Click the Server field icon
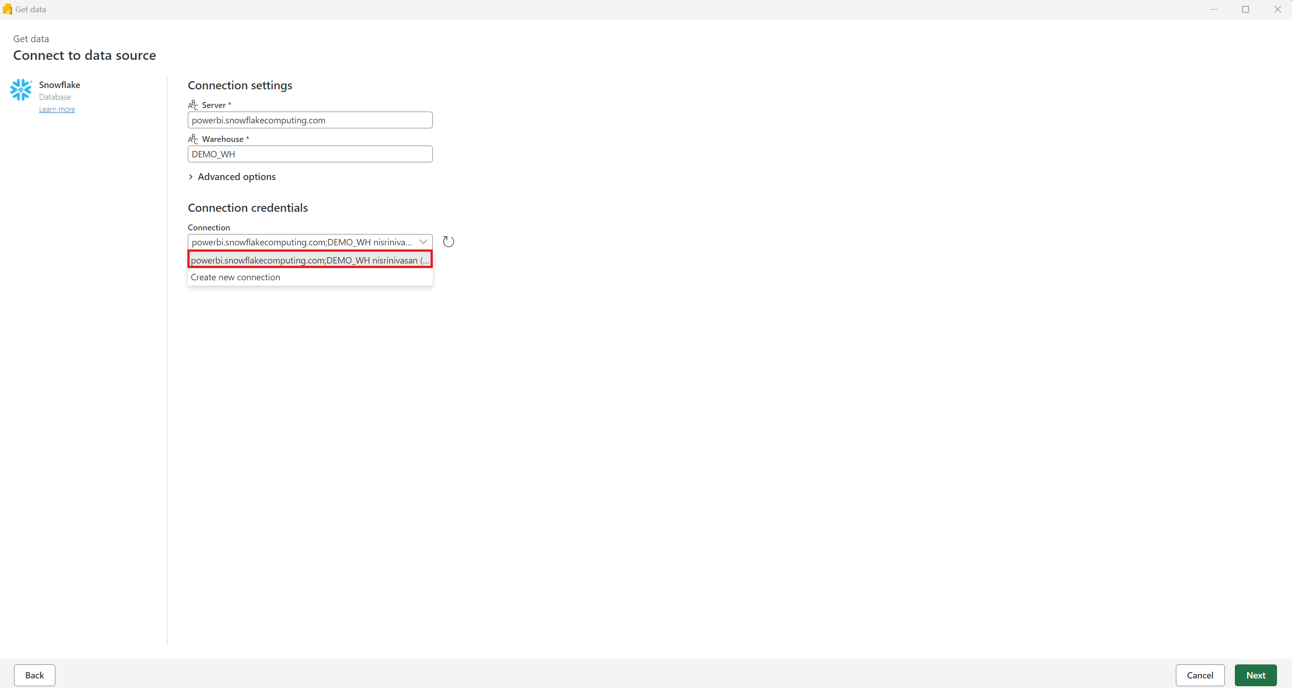 point(192,104)
